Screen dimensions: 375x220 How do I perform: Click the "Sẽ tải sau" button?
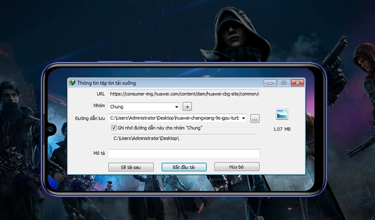tap(131, 167)
